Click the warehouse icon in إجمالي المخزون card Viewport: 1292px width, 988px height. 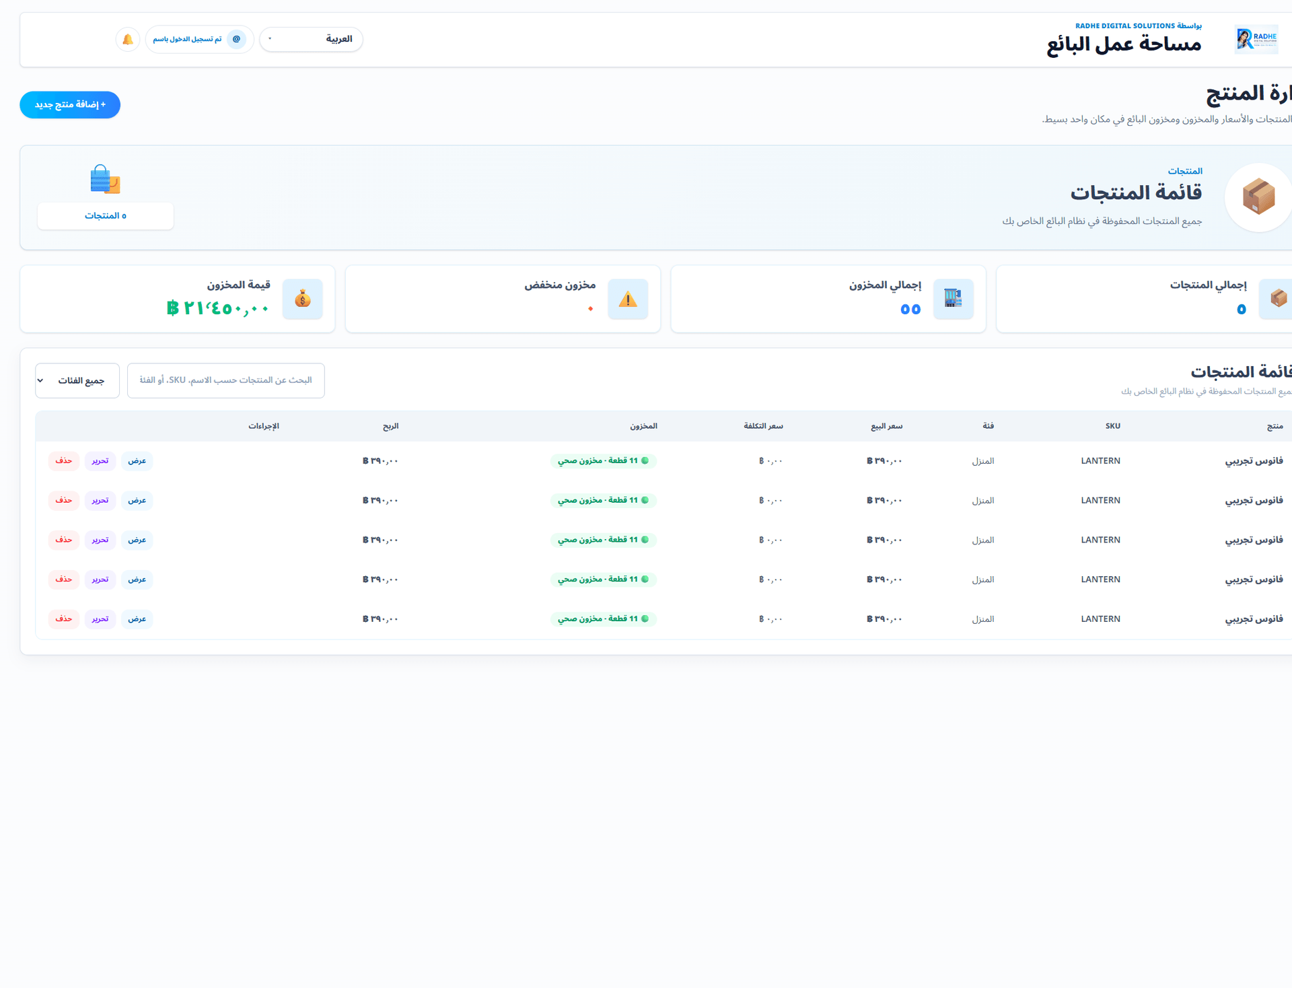click(954, 299)
